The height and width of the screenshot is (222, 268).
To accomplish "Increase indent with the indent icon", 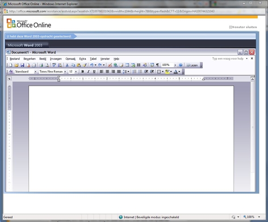I will pos(152,71).
